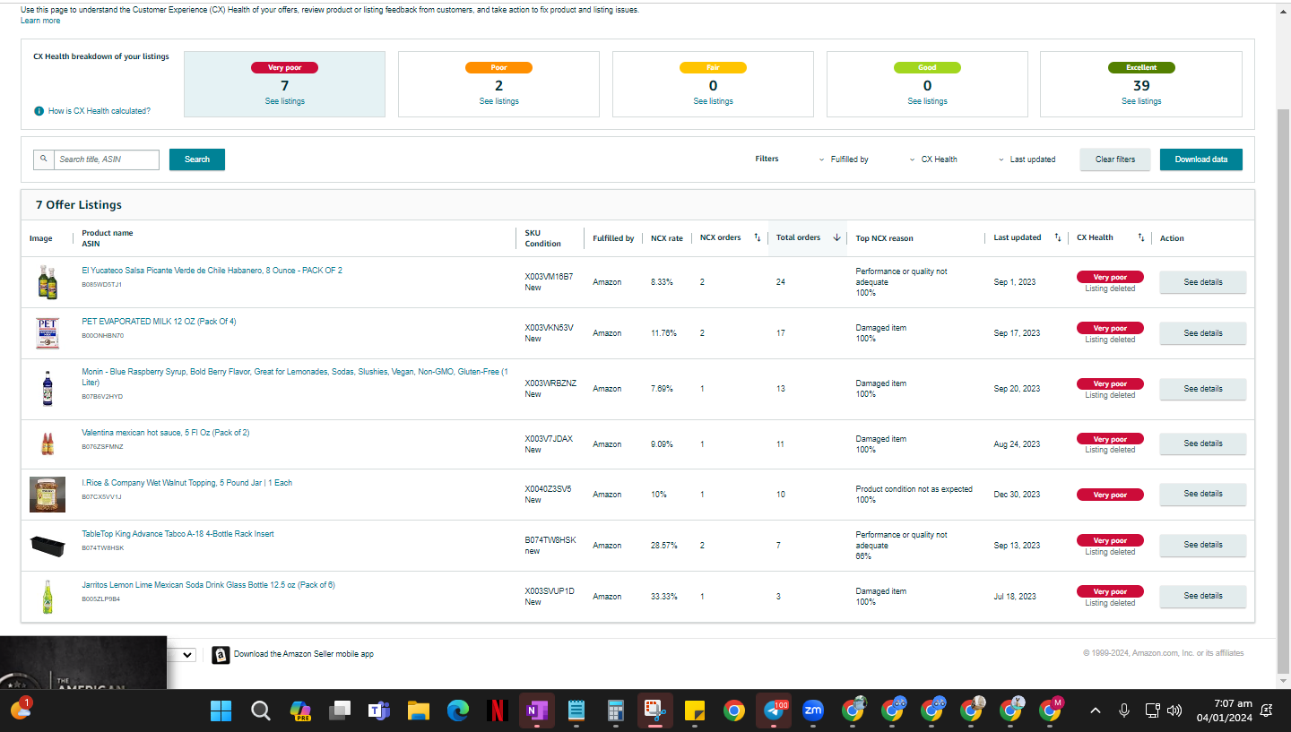Click the weather widget icon on taskbar
The image size is (1291, 732).
21,710
